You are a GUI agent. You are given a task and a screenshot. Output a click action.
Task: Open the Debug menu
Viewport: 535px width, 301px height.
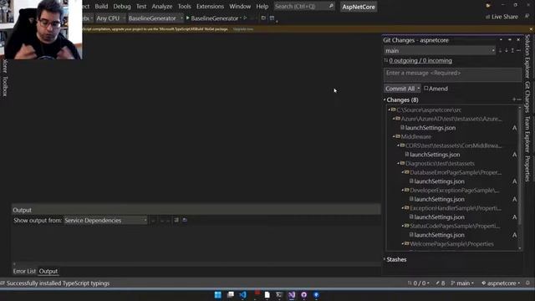pos(122,7)
